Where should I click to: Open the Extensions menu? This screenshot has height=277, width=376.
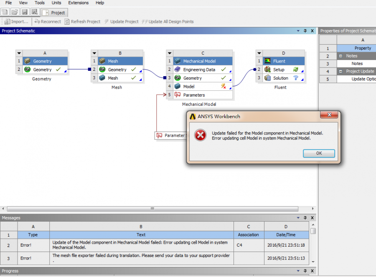[79, 3]
